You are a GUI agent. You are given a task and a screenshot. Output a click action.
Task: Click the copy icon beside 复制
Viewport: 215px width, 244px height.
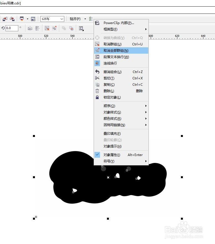tap(97, 85)
